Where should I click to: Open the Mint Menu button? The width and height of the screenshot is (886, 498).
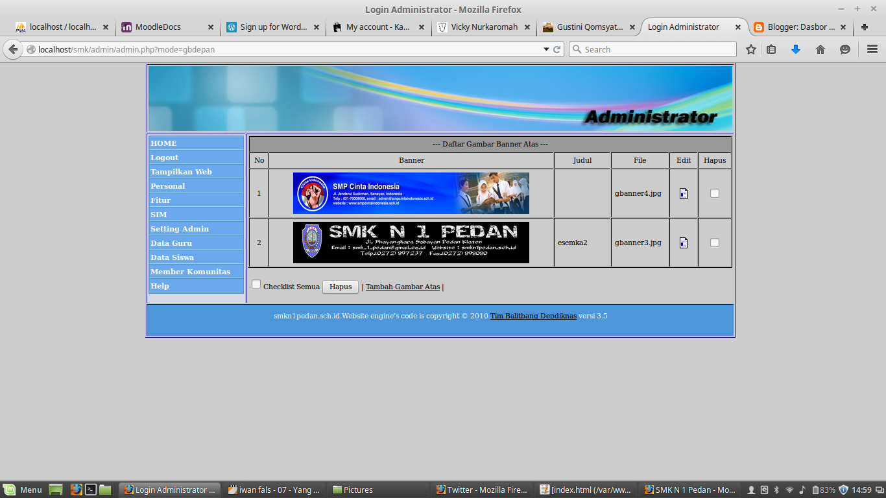(23, 490)
